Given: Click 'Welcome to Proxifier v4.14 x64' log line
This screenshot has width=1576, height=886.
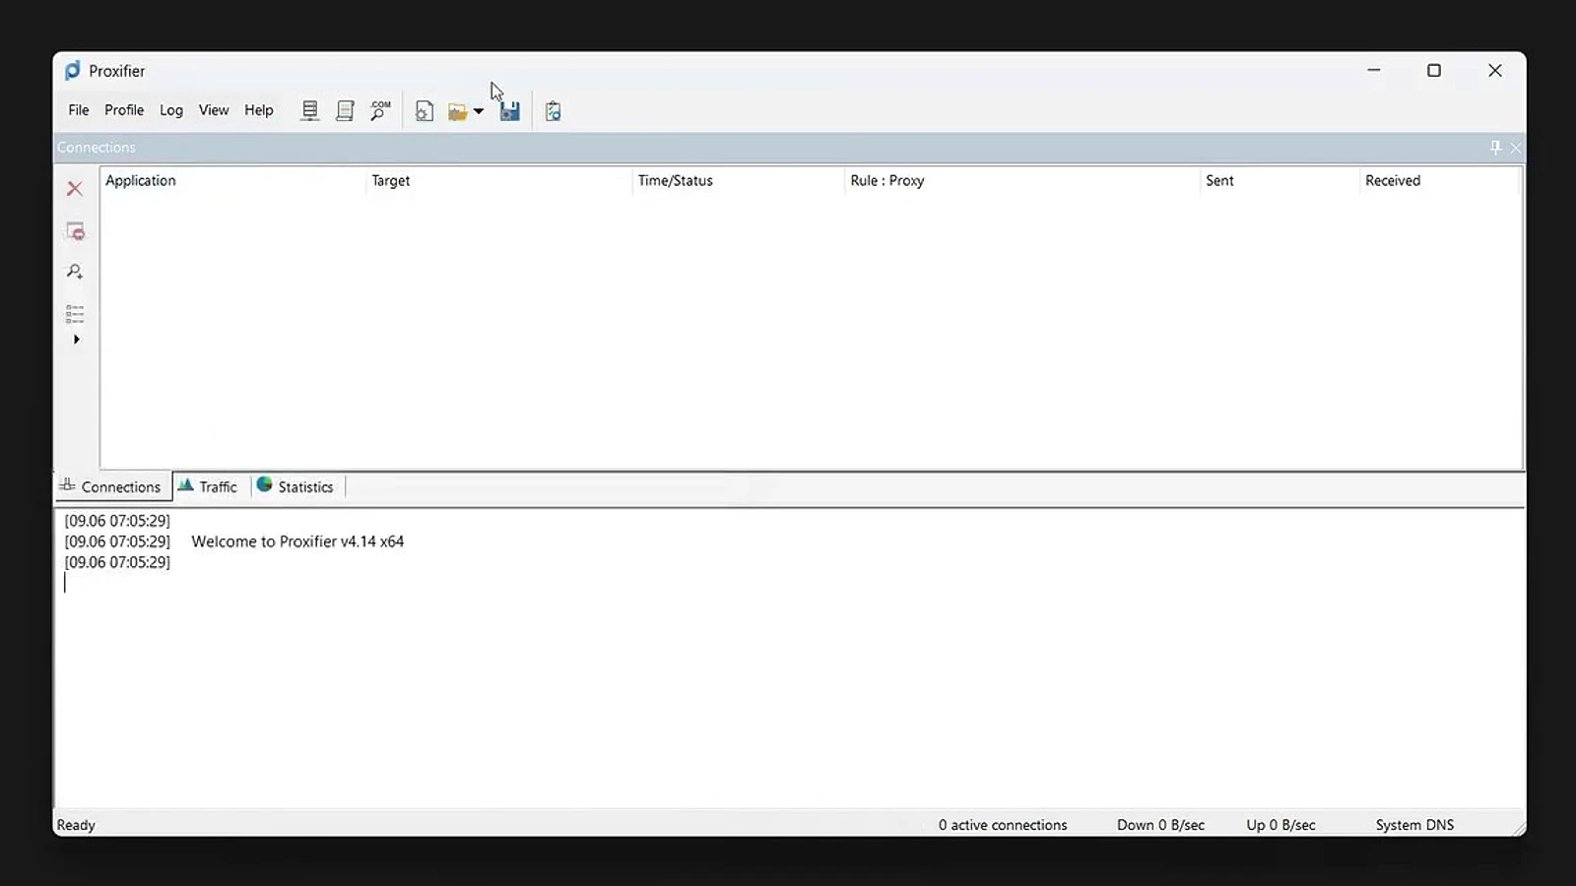Looking at the screenshot, I should point(297,541).
